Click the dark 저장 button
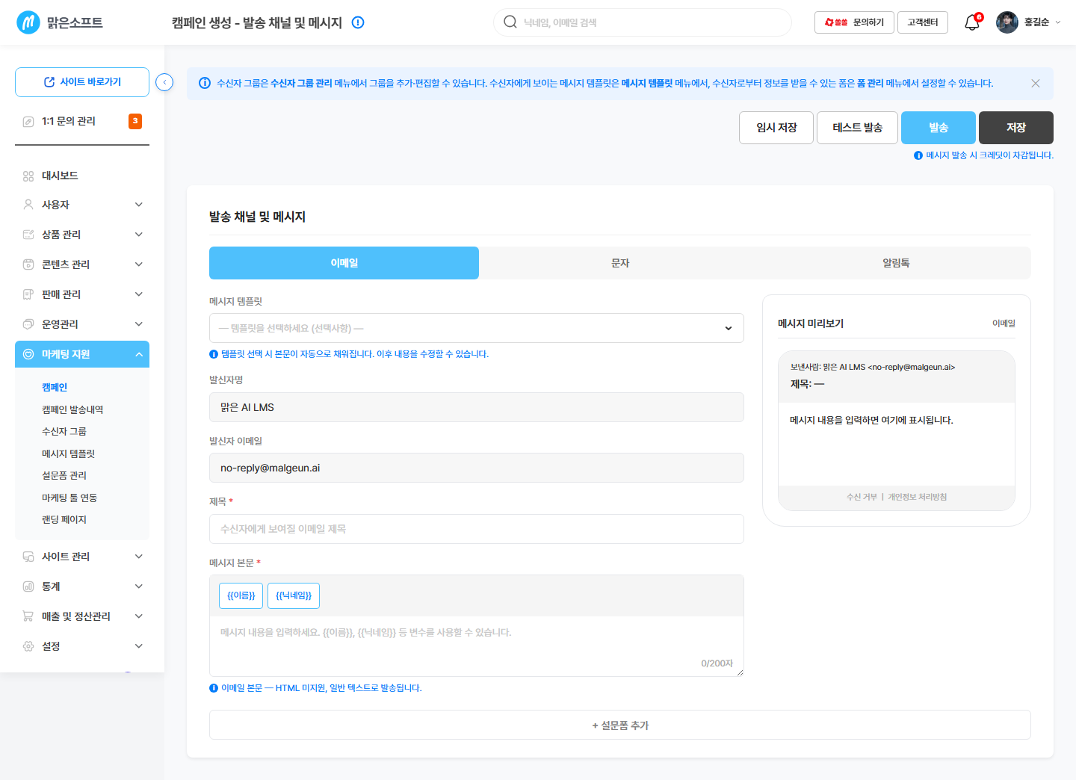This screenshot has height=780, width=1076. (x=1016, y=128)
